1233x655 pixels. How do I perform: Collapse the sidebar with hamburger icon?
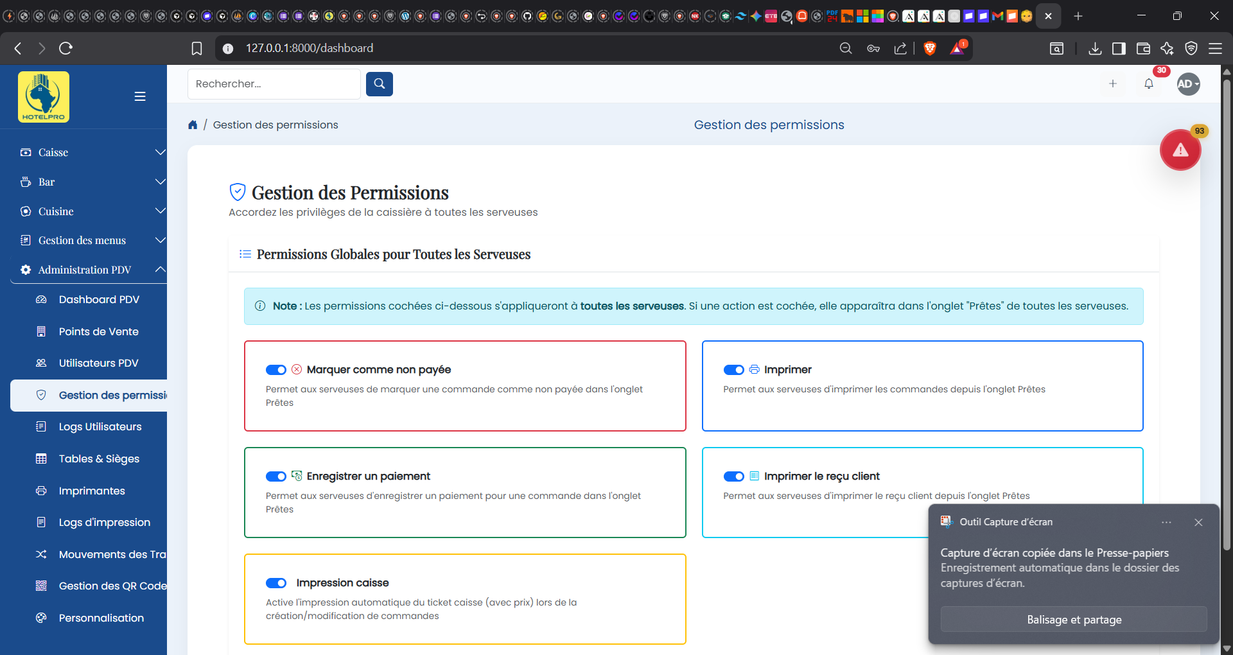coord(140,96)
